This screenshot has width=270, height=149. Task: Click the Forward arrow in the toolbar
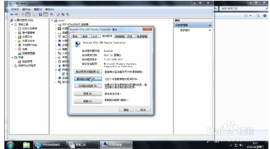[16, 15]
